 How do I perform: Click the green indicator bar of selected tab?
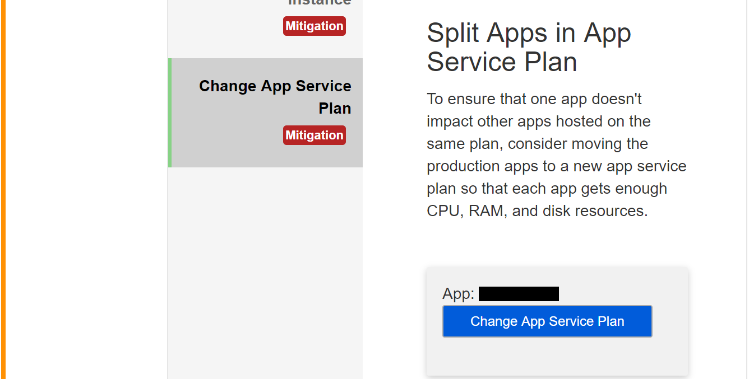pyautogui.click(x=170, y=113)
